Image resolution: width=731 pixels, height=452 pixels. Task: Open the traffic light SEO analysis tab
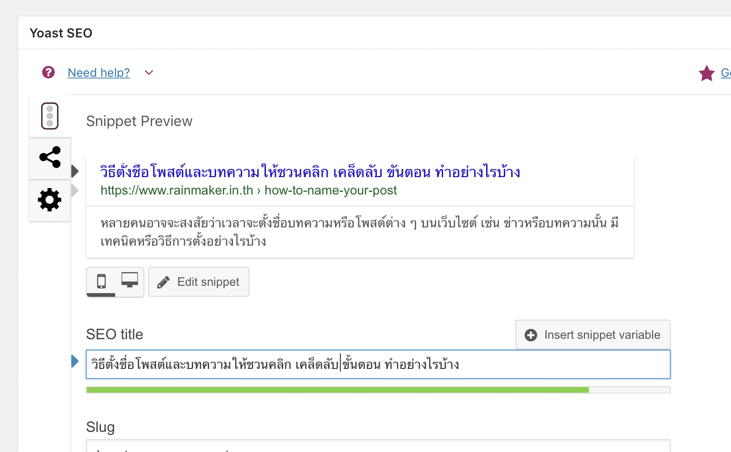click(x=50, y=116)
